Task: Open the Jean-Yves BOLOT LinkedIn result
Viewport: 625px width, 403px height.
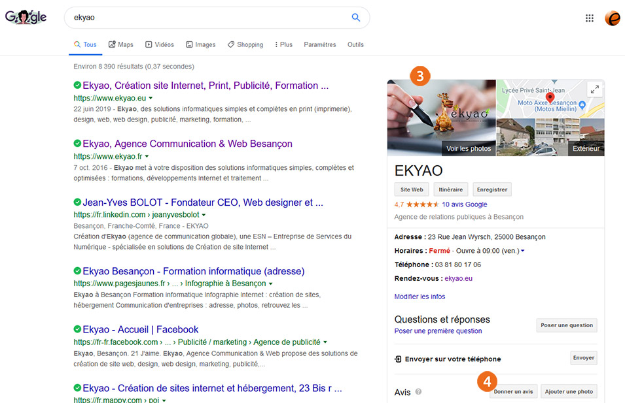Action: click(x=202, y=202)
